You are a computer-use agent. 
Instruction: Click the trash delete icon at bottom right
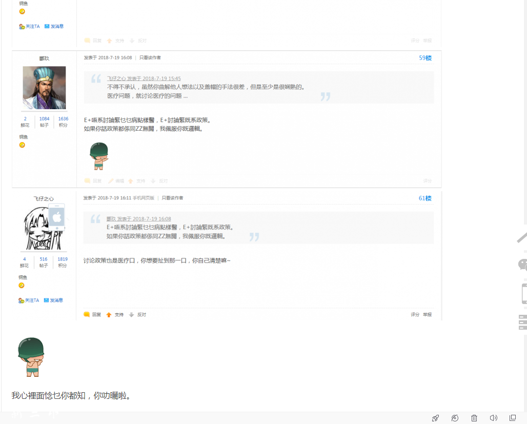tap(474, 418)
